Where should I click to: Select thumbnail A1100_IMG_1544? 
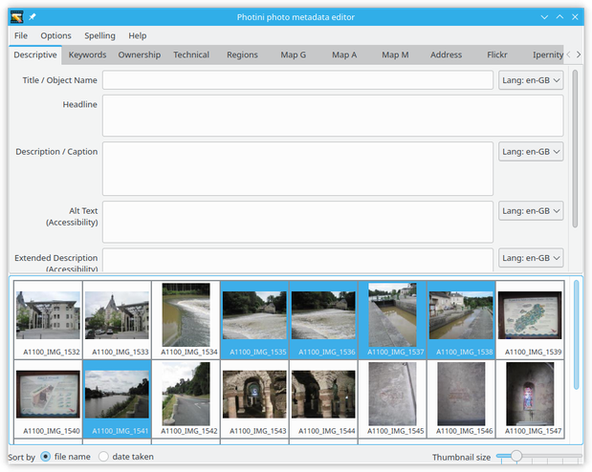(323, 399)
